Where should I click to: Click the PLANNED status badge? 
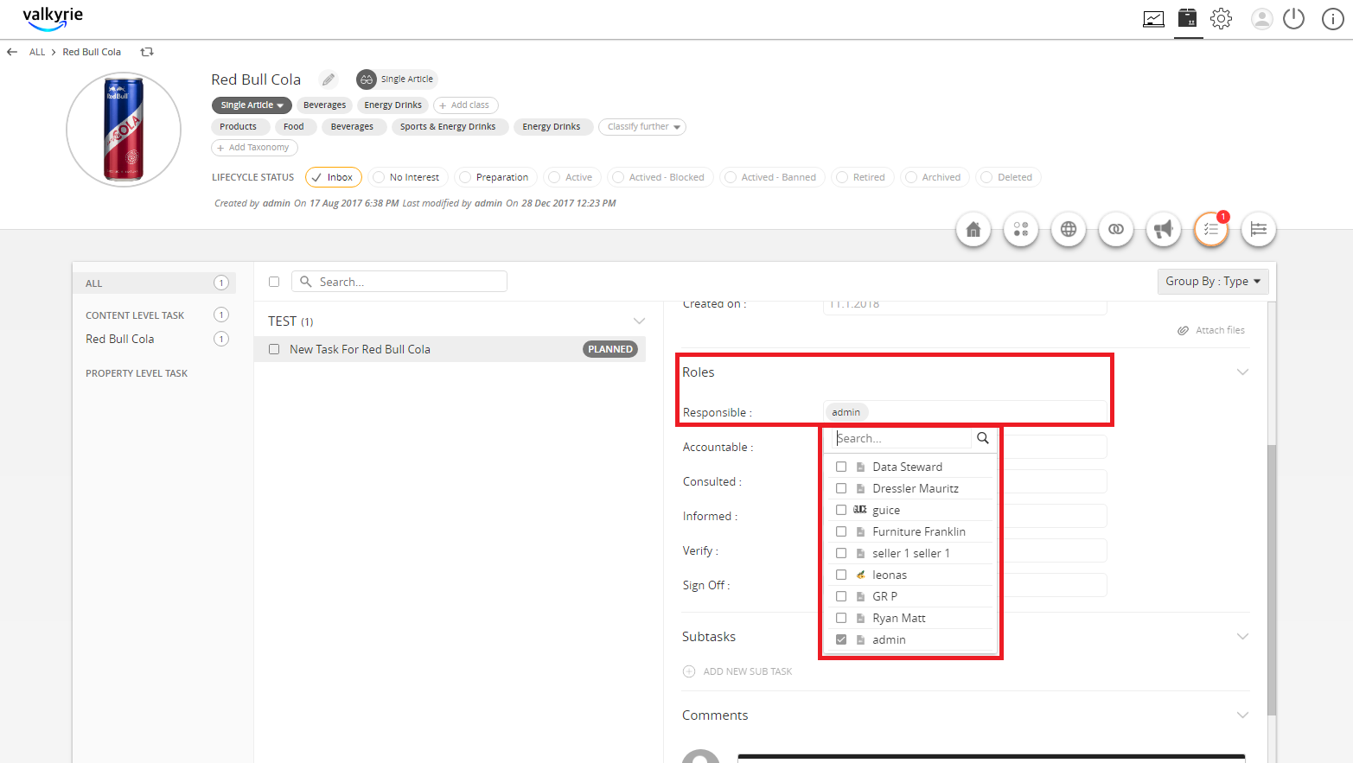(610, 349)
